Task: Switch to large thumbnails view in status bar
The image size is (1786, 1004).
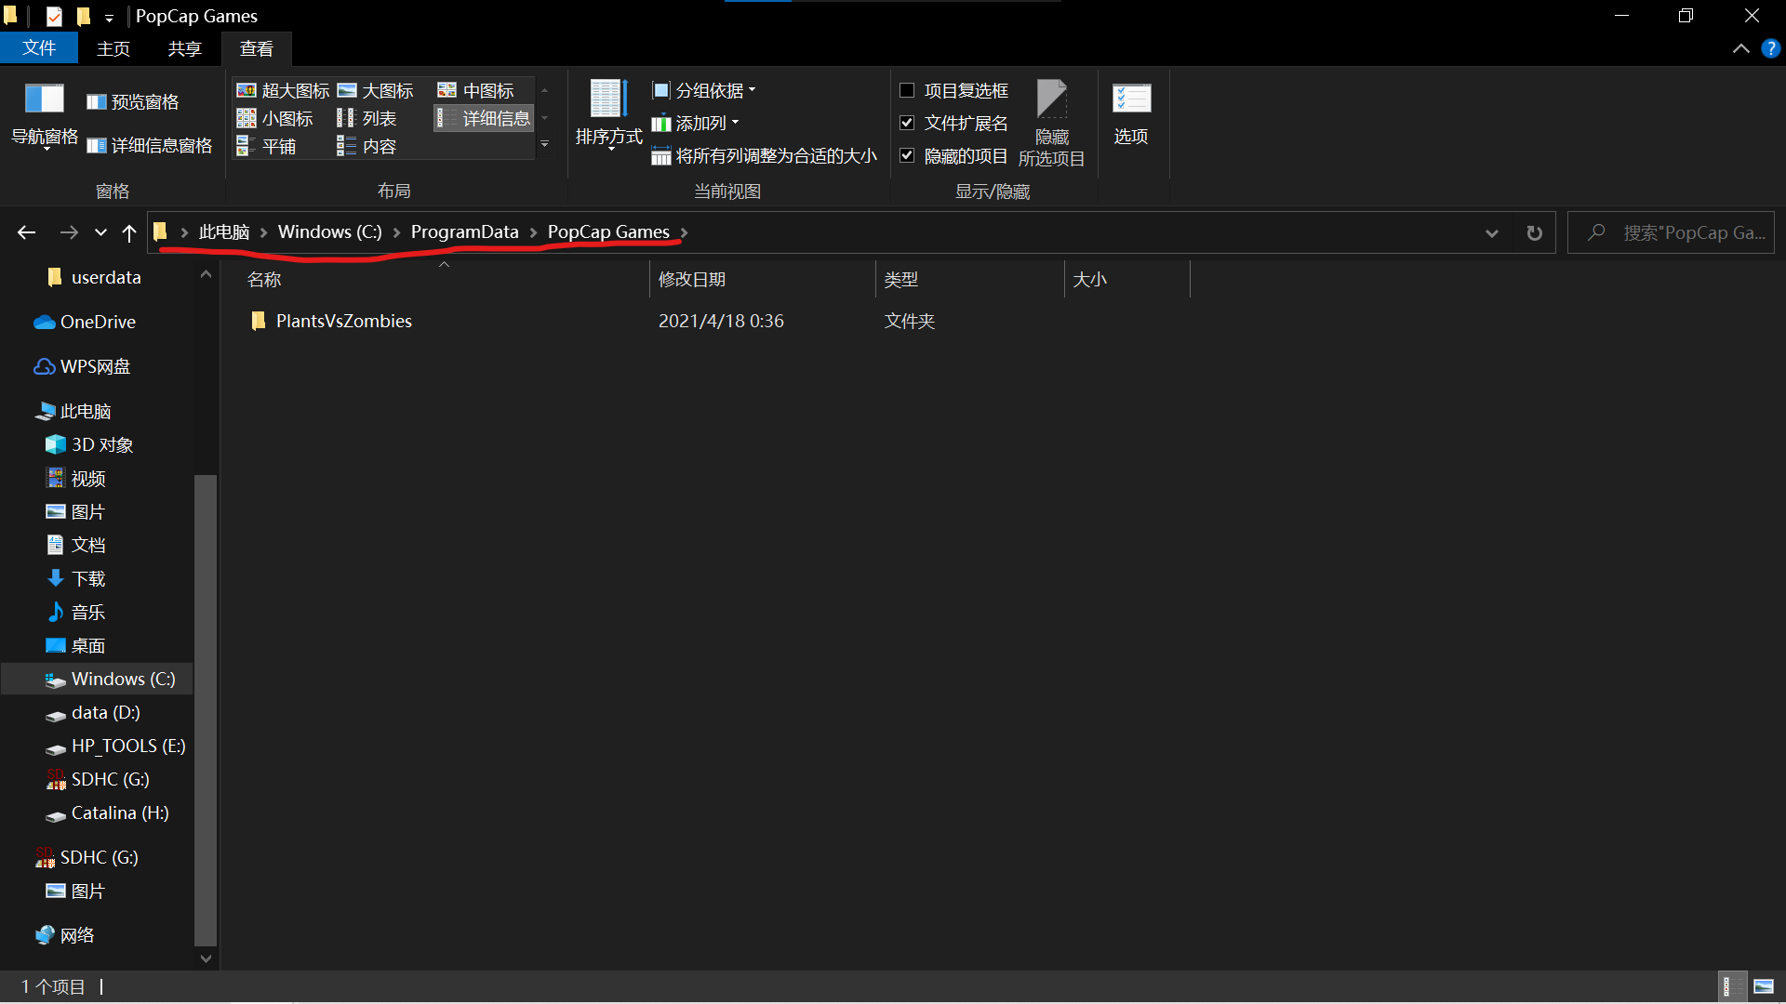Action: pyautogui.click(x=1764, y=986)
